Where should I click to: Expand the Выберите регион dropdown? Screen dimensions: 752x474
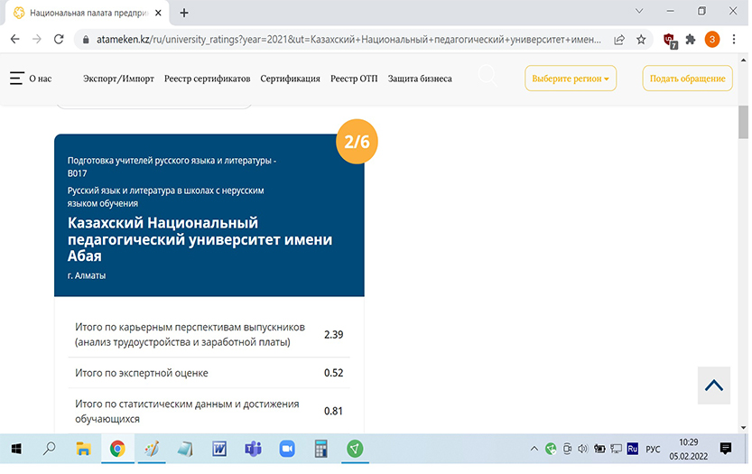[570, 79]
